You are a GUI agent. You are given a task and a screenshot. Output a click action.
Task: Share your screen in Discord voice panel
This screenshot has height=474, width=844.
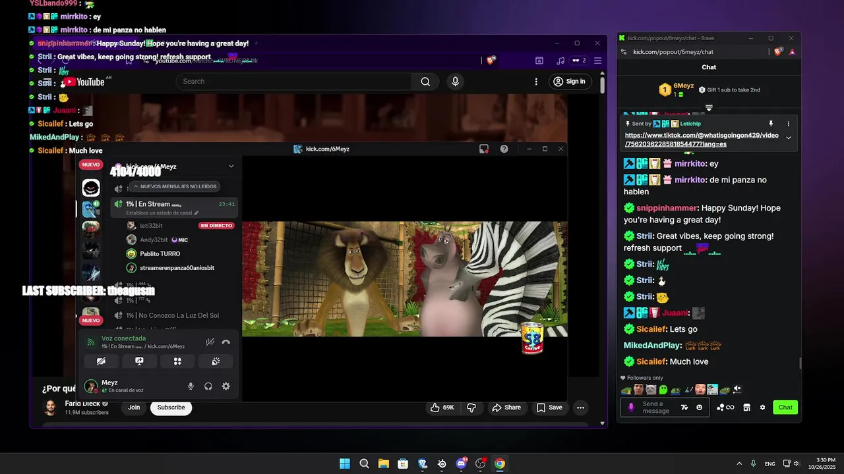[x=139, y=361]
